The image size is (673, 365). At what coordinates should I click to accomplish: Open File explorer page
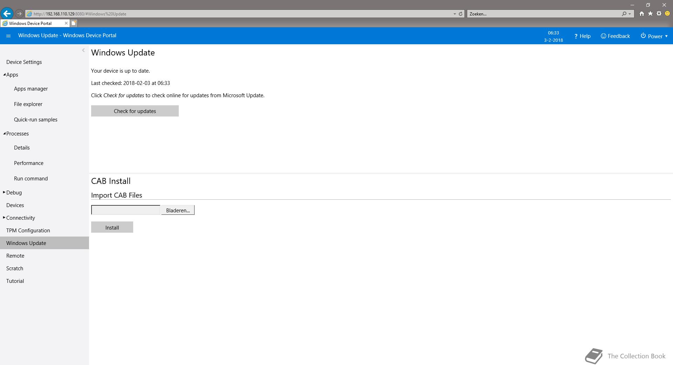28,104
